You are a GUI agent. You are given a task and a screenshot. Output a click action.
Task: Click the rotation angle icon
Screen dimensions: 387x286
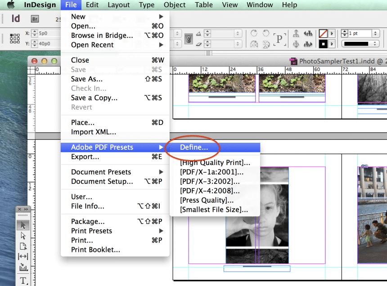[199, 34]
